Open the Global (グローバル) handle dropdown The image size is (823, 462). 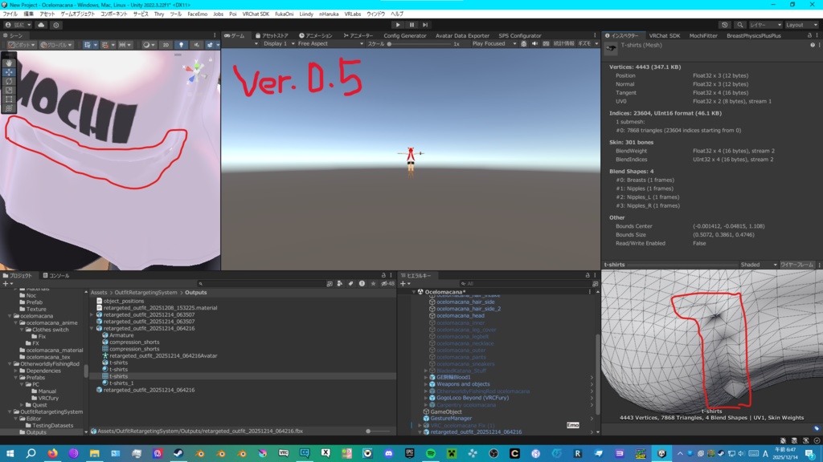(x=57, y=45)
